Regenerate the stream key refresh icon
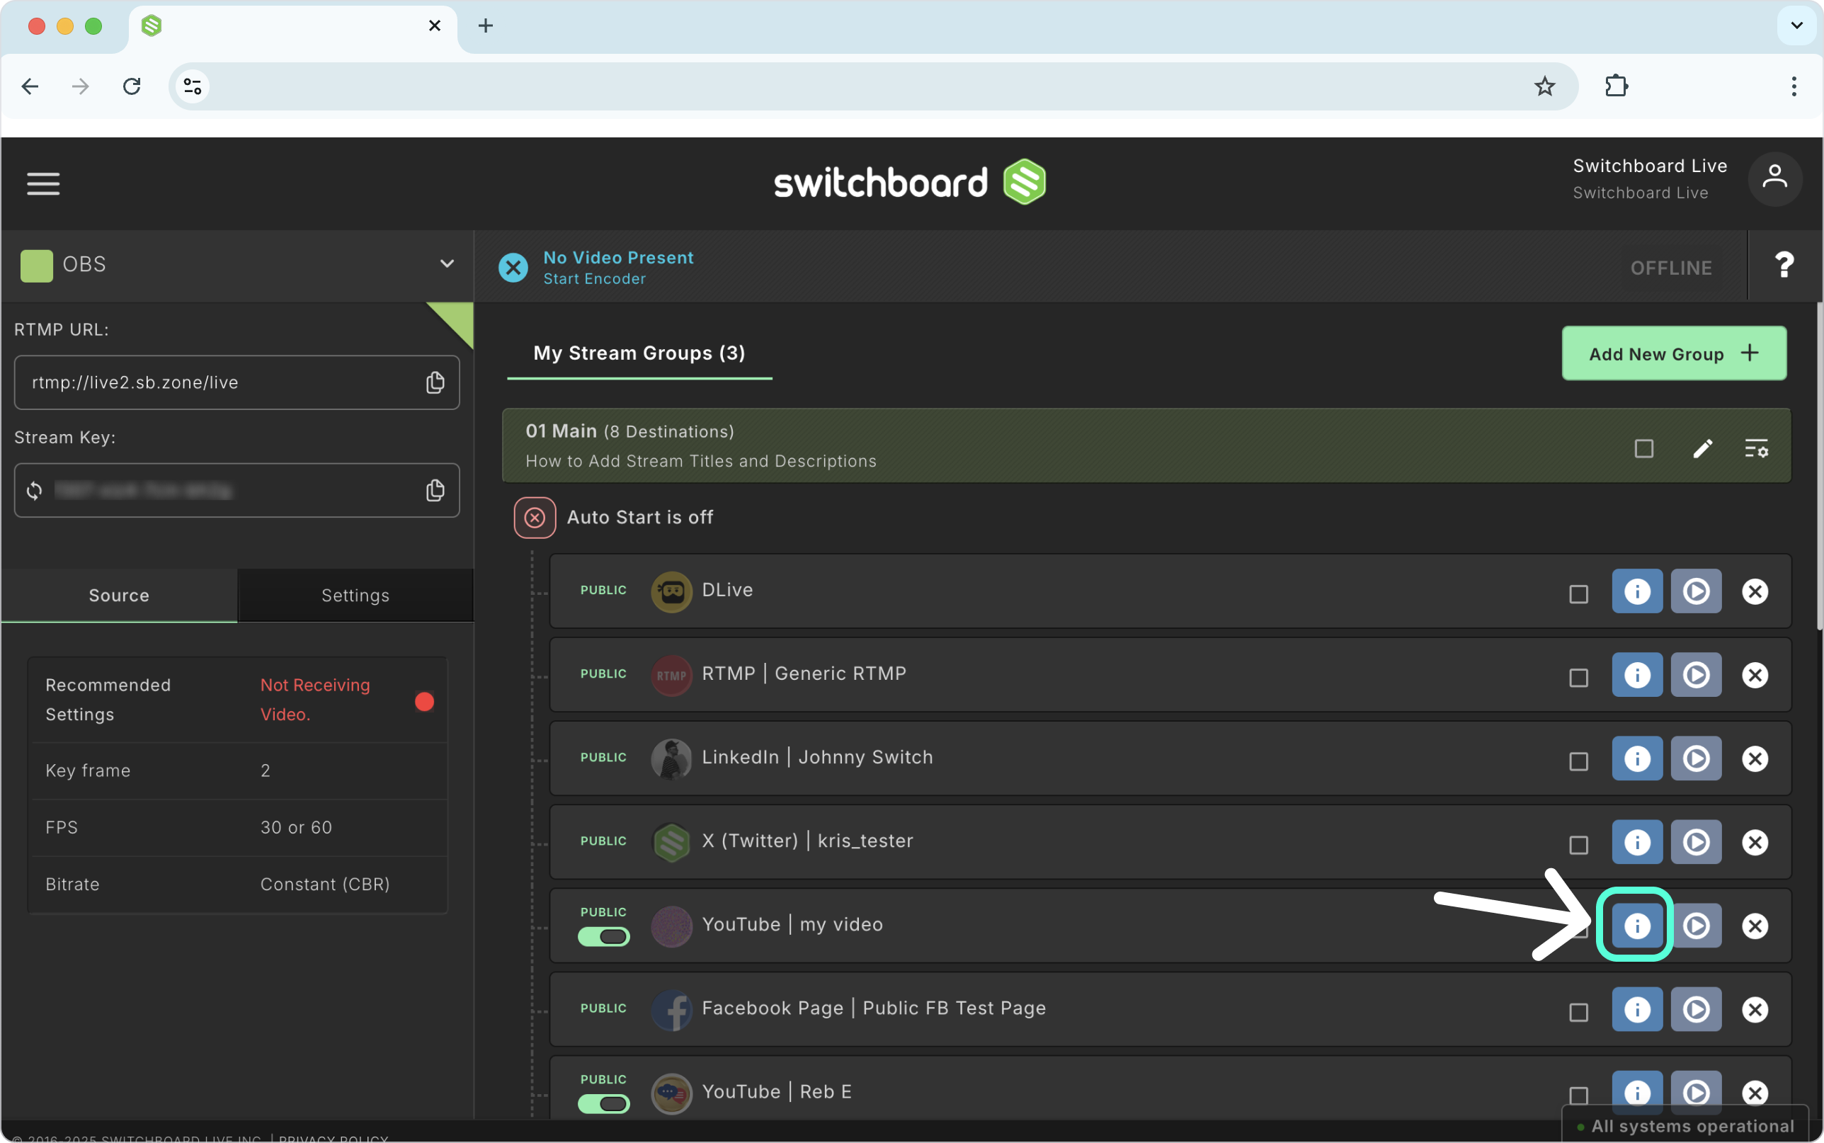1824x1143 pixels. point(34,491)
